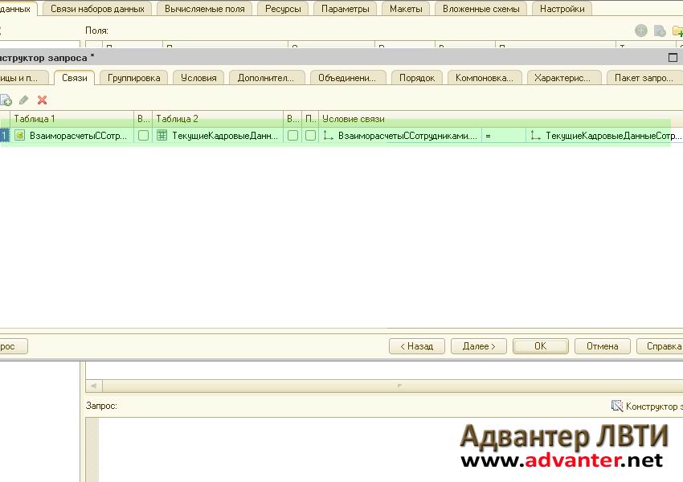Click the pencil edit link icon
Viewport: 683px width, 482px height.
point(24,100)
